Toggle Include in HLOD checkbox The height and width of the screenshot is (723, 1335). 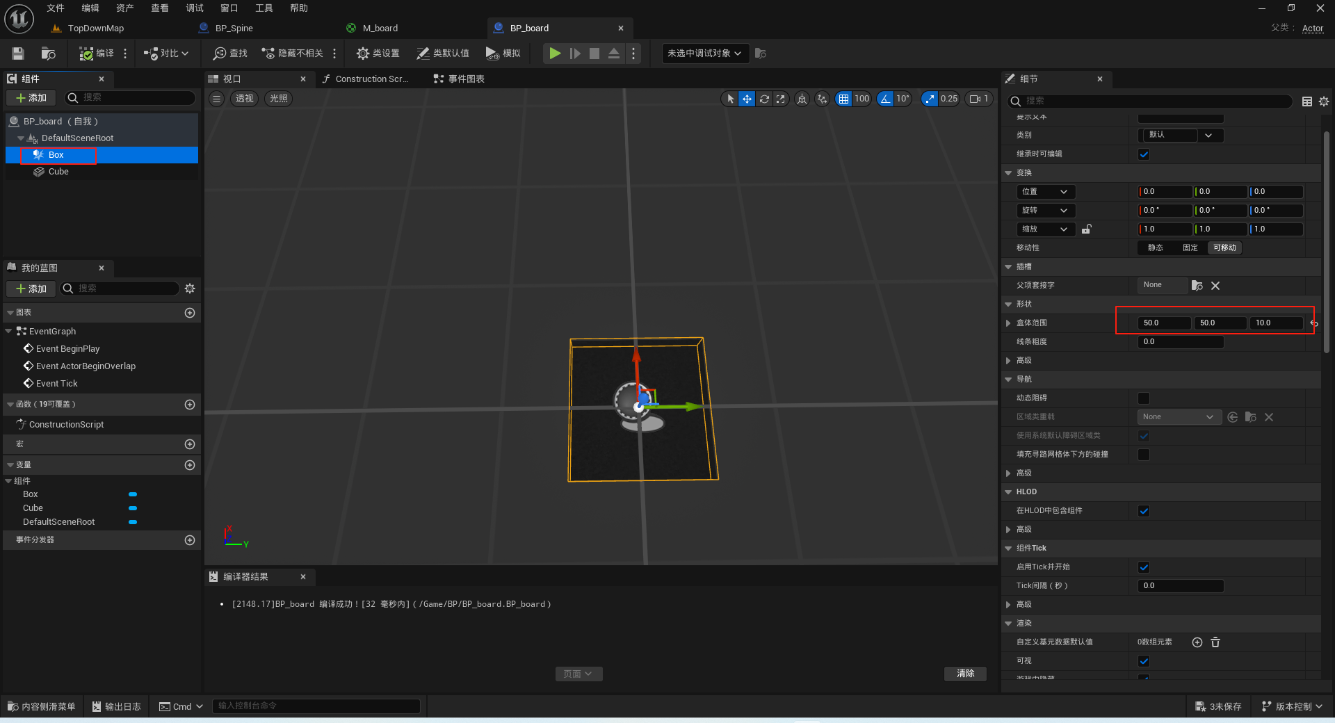[1144, 511]
